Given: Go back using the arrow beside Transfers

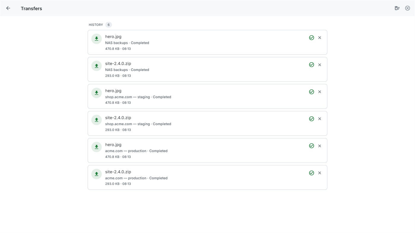Looking at the screenshot, I should coord(8,8).
